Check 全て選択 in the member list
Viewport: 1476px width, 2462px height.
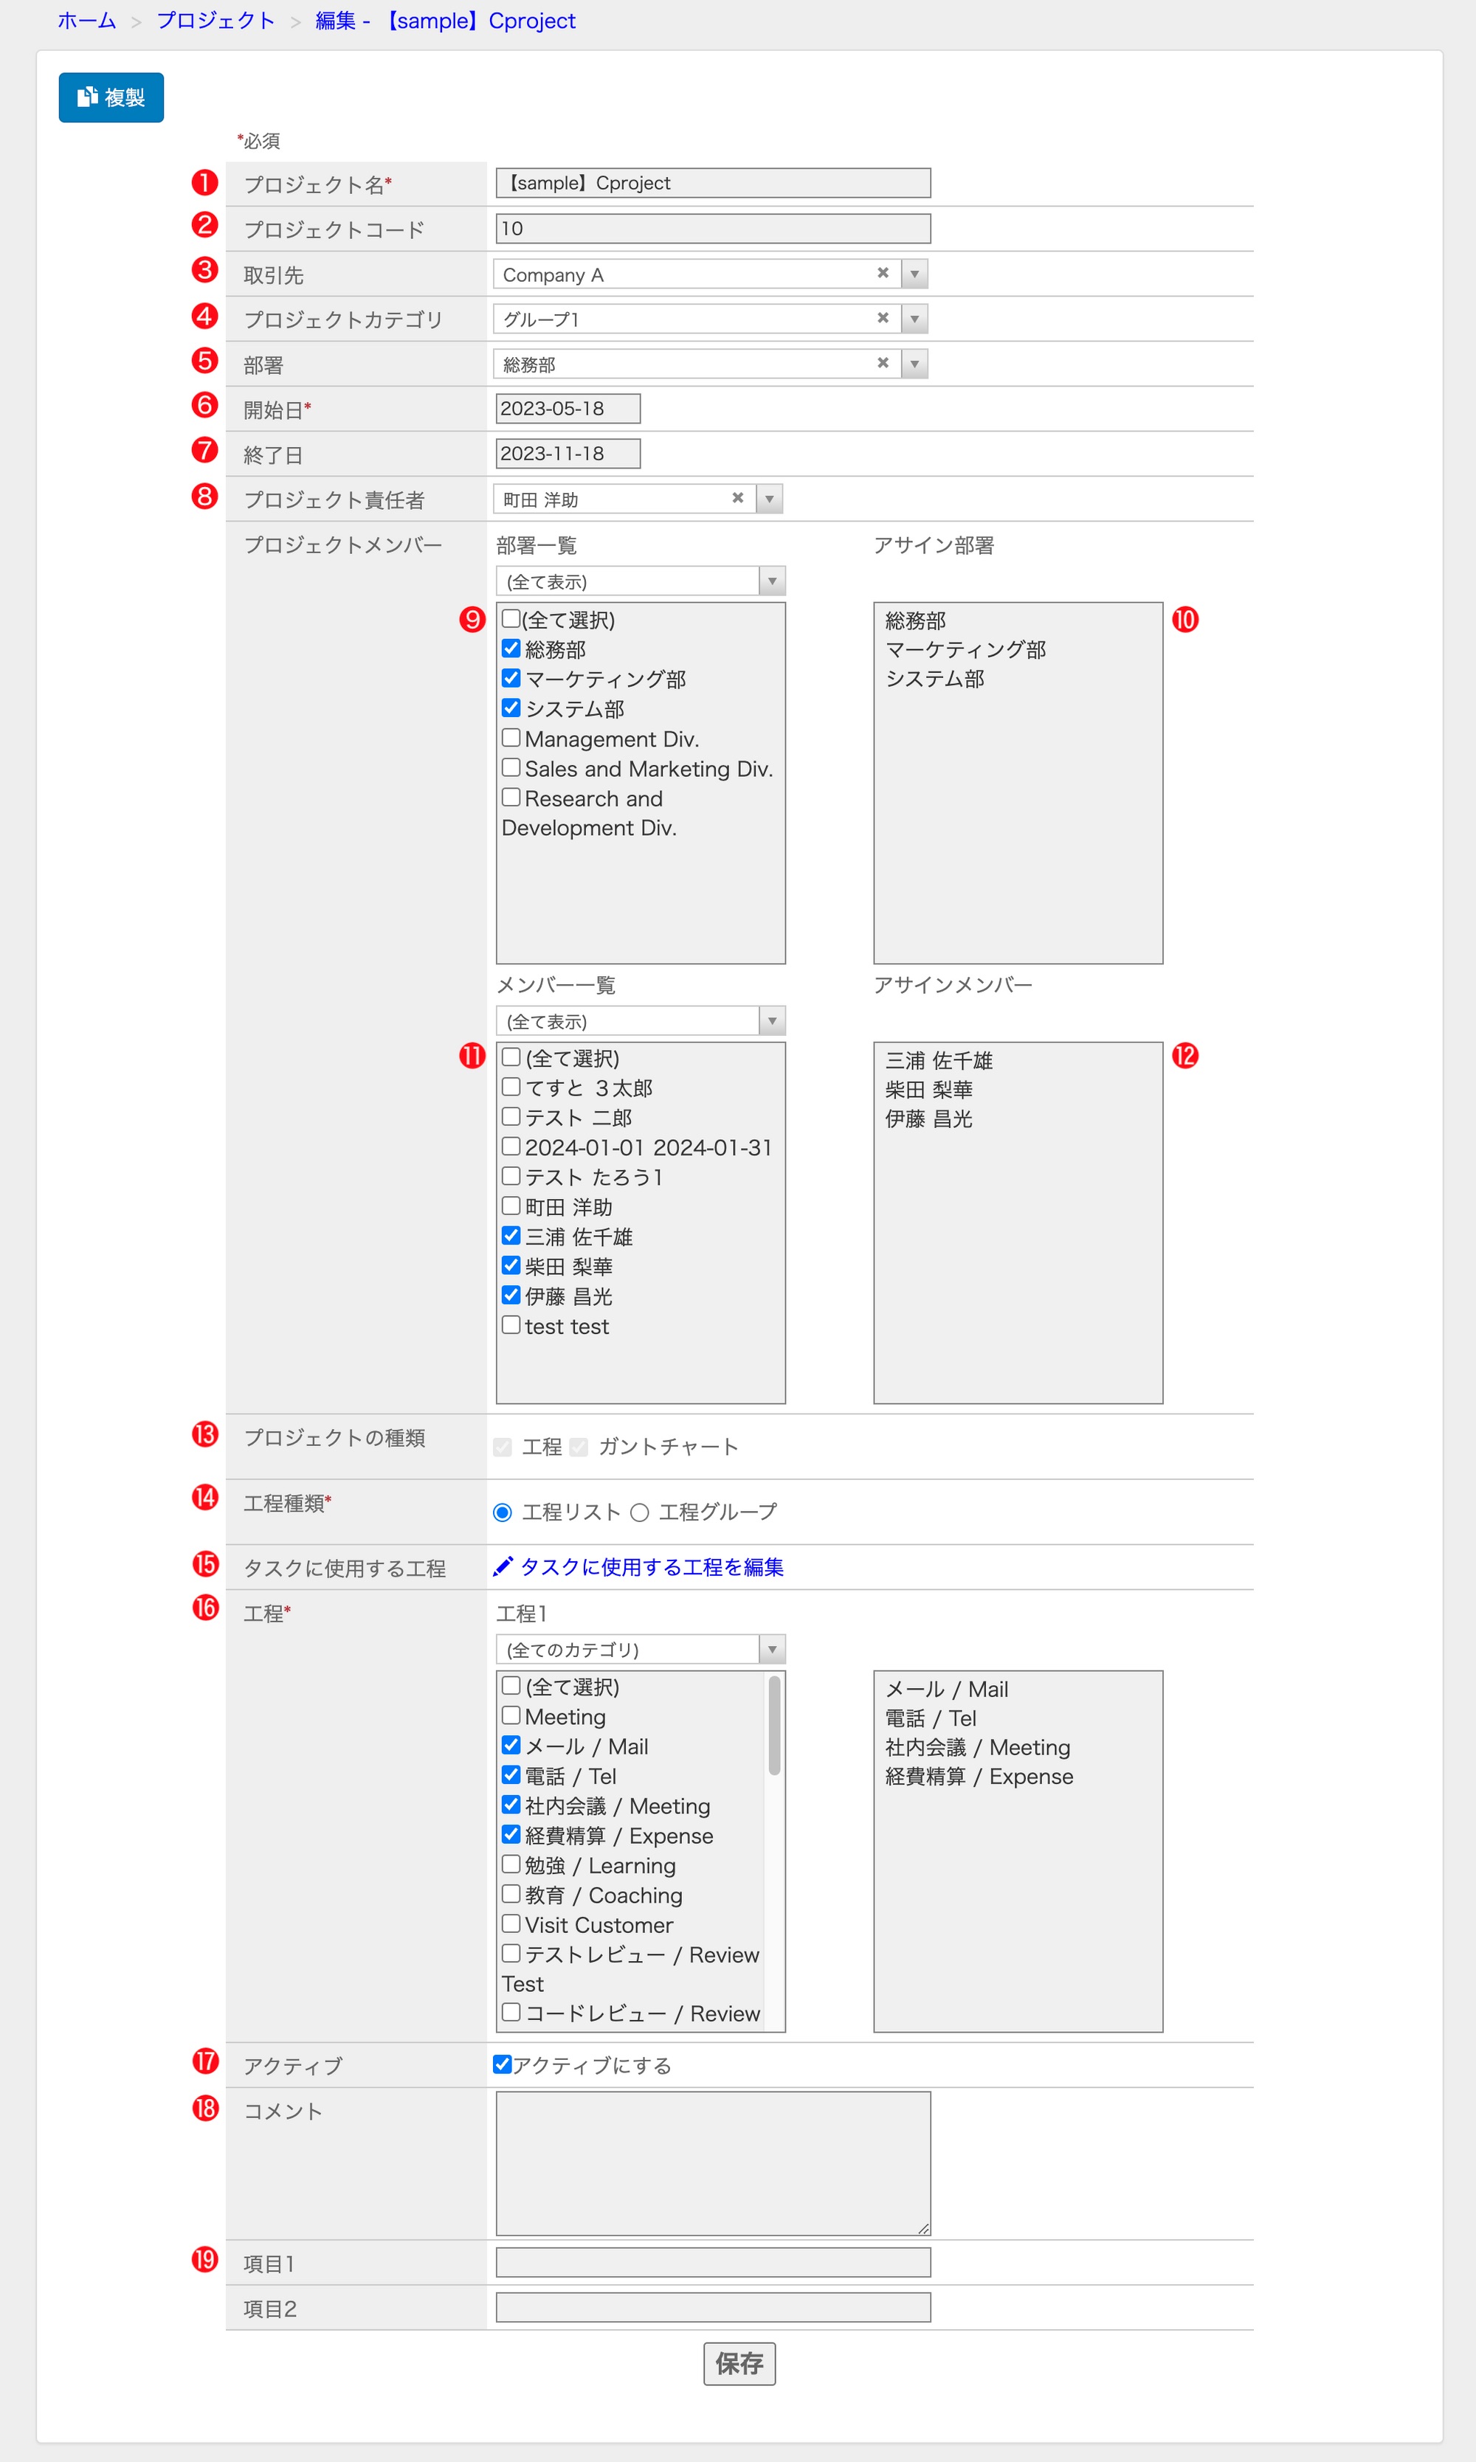pyautogui.click(x=511, y=1057)
